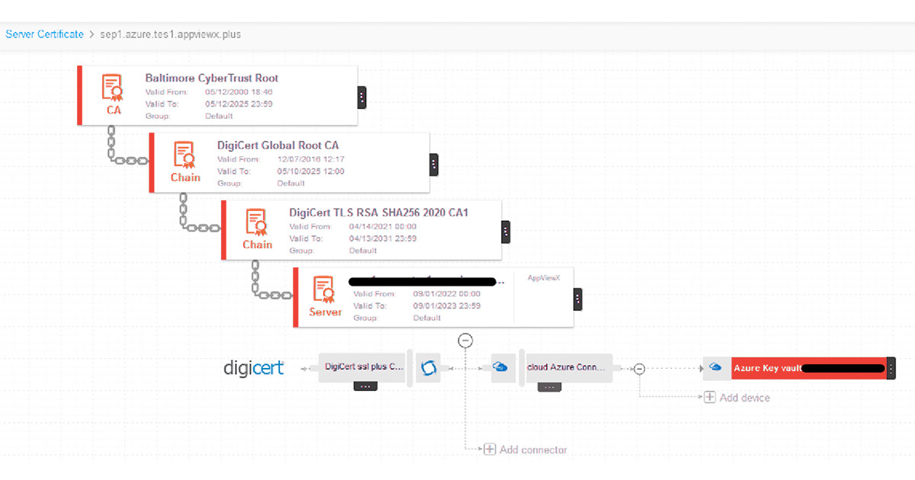The width and height of the screenshot is (915, 480).
Task: Click Add connector
Action: pos(525,450)
